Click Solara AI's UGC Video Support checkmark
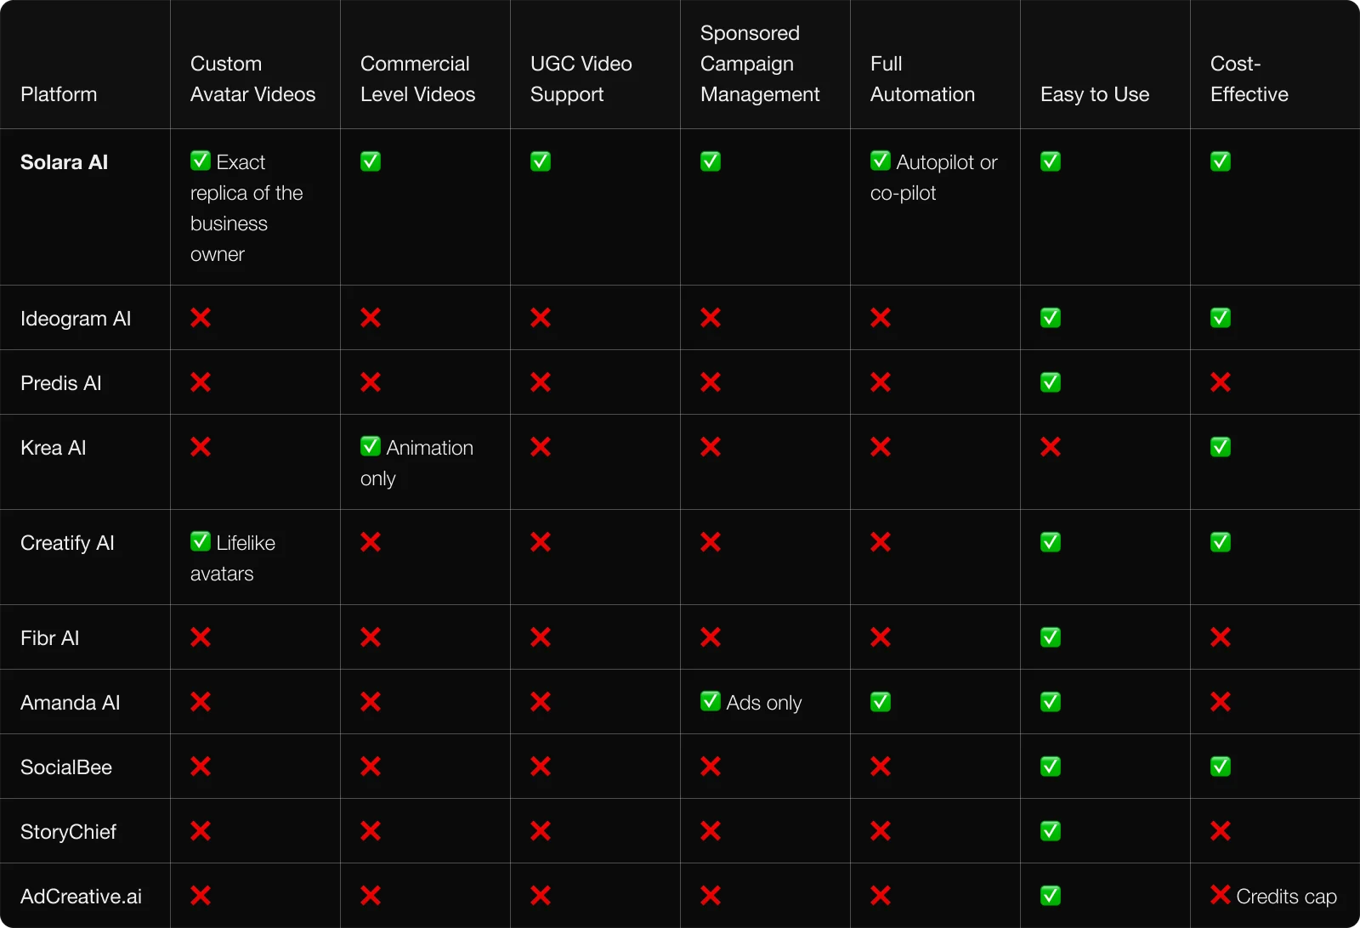1360x928 pixels. coord(541,161)
